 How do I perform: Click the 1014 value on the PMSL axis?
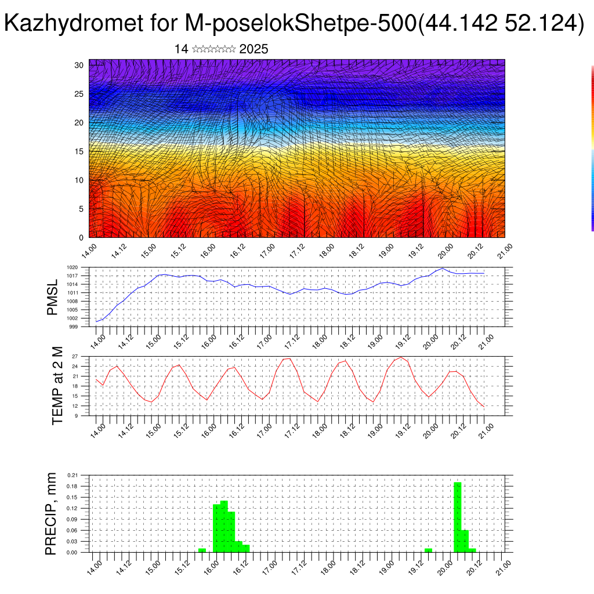(x=73, y=284)
